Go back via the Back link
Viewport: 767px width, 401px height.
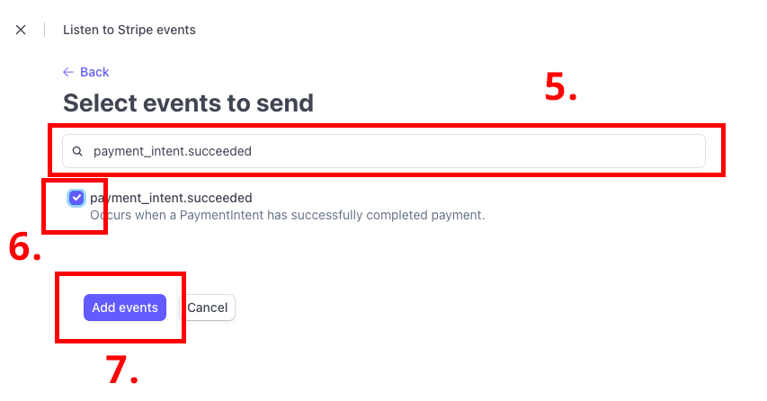[86, 72]
